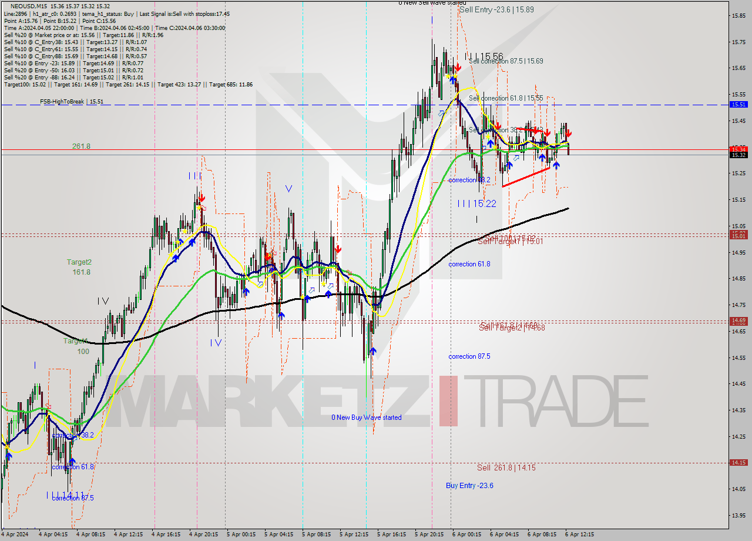Click the 13.95 price axis value
The width and height of the screenshot is (752, 541).
[x=738, y=516]
